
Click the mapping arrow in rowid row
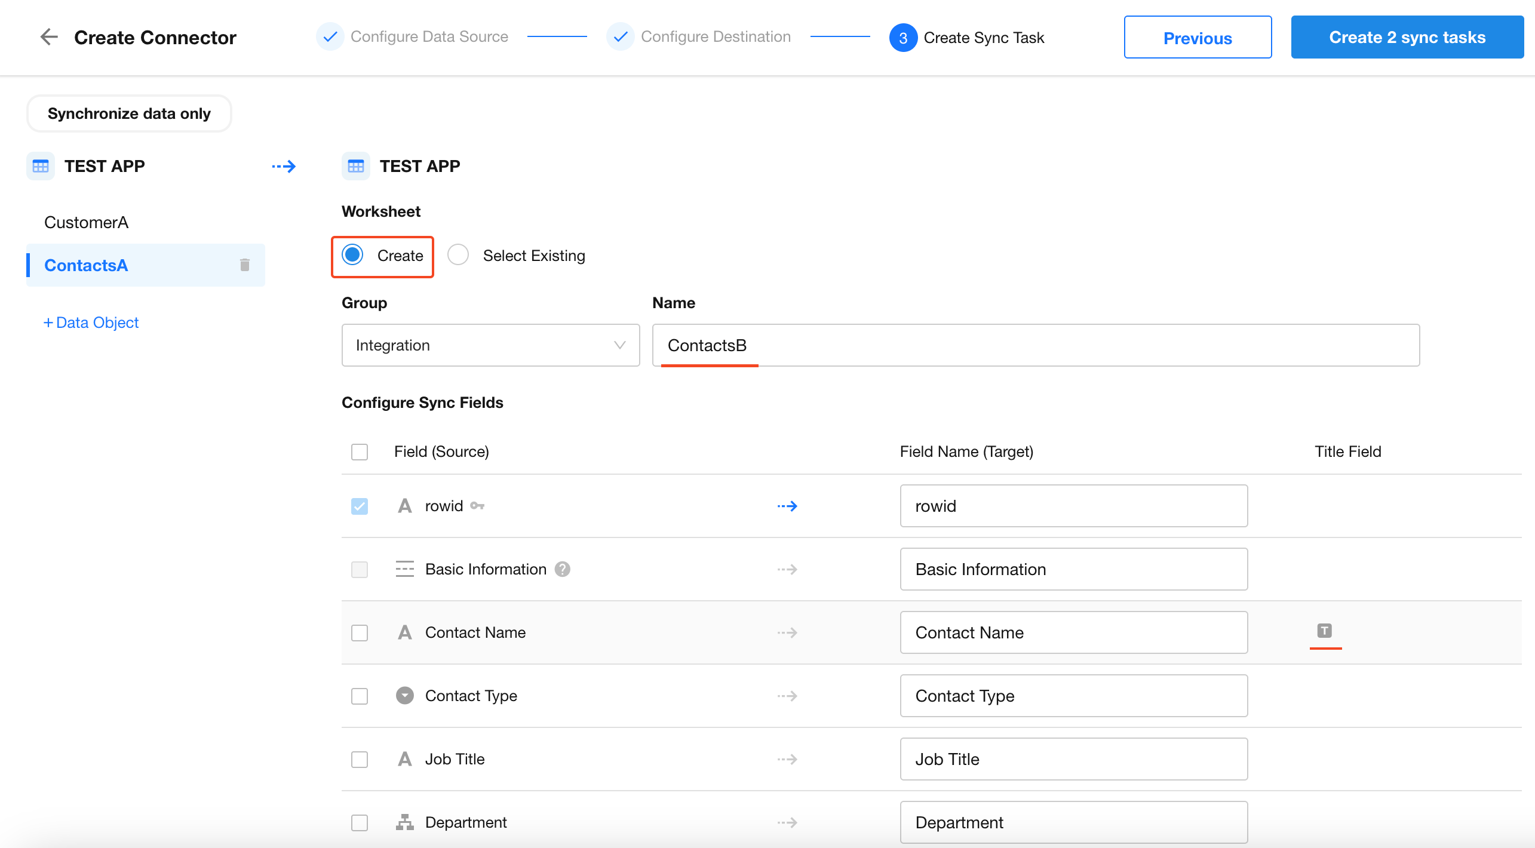tap(787, 506)
